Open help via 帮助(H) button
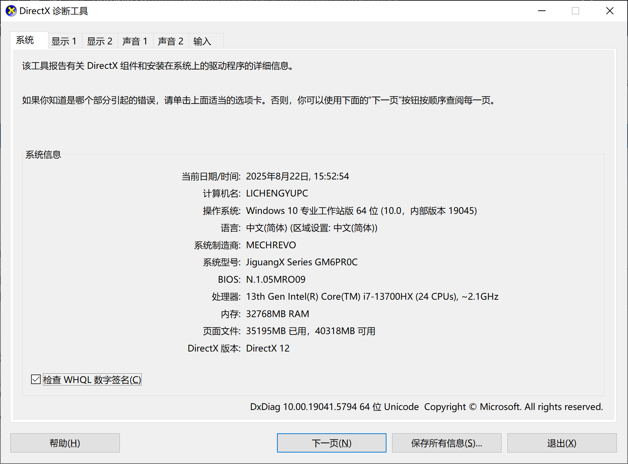Viewport: 628px width, 464px height. 65,443
